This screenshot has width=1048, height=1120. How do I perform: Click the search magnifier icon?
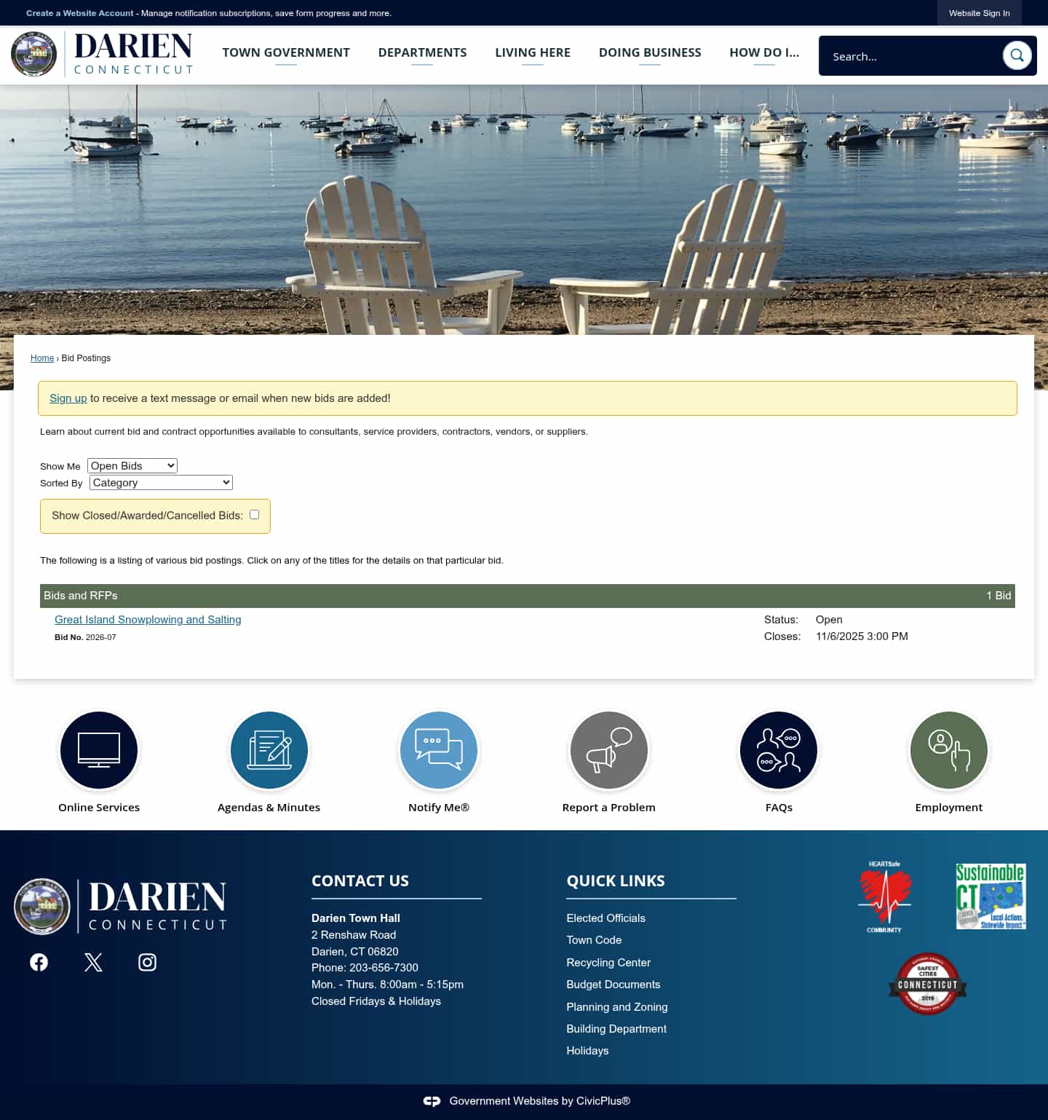[x=1017, y=55]
